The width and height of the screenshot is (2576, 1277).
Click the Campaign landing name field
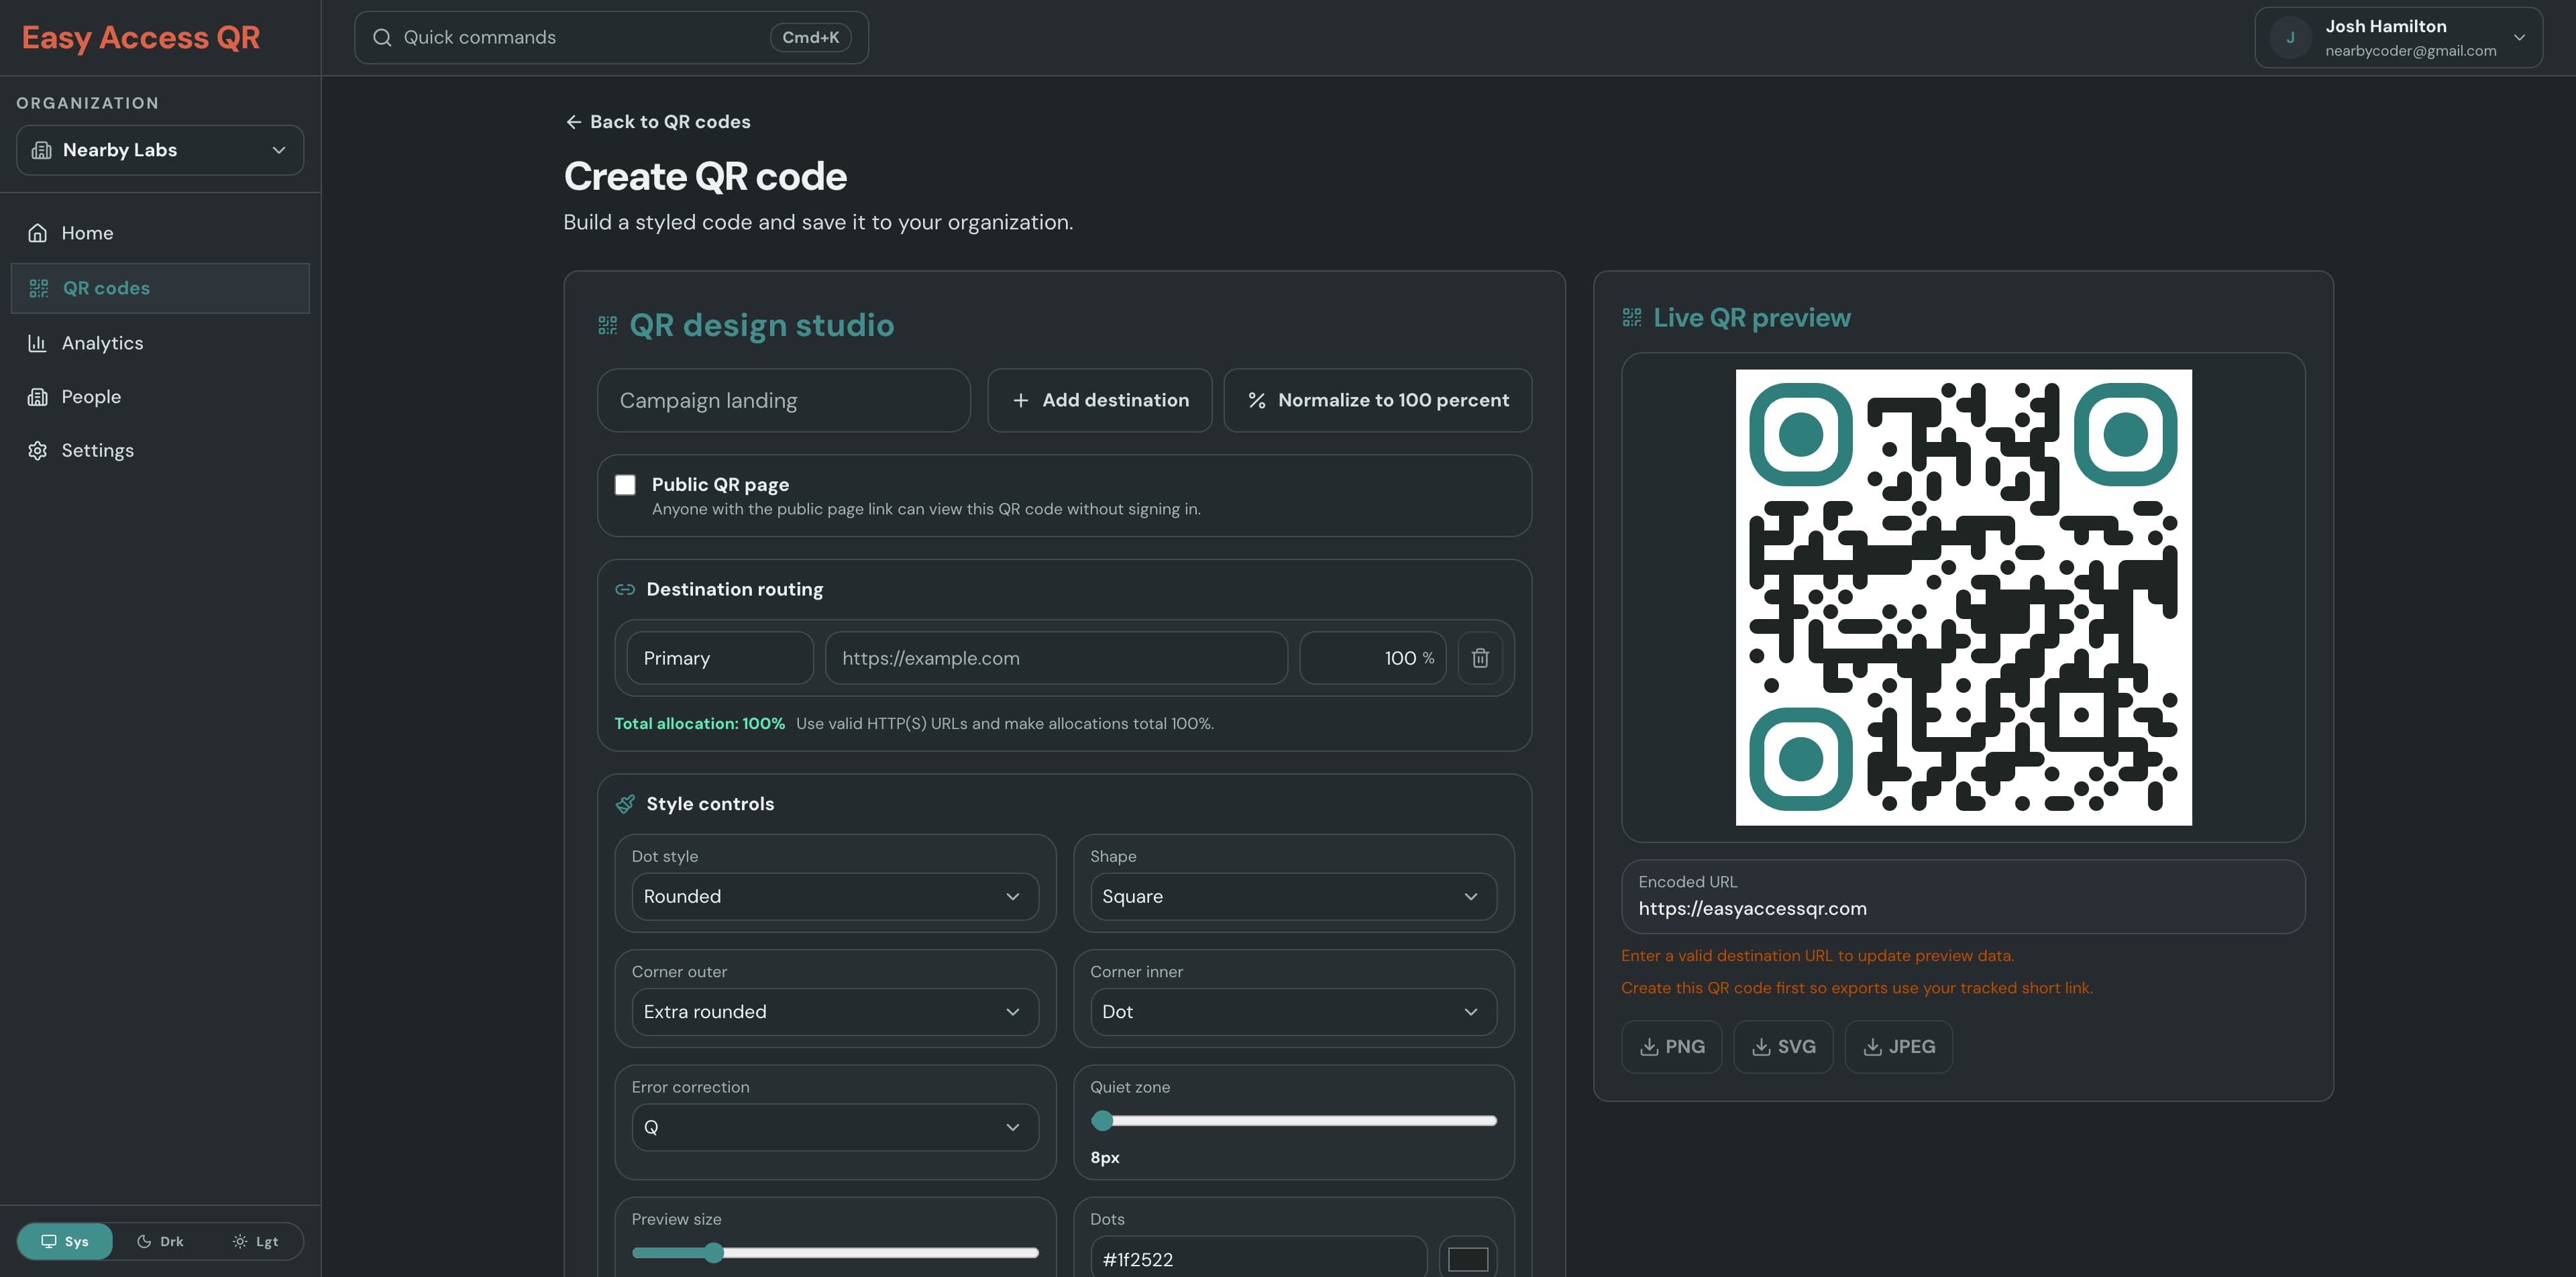783,400
